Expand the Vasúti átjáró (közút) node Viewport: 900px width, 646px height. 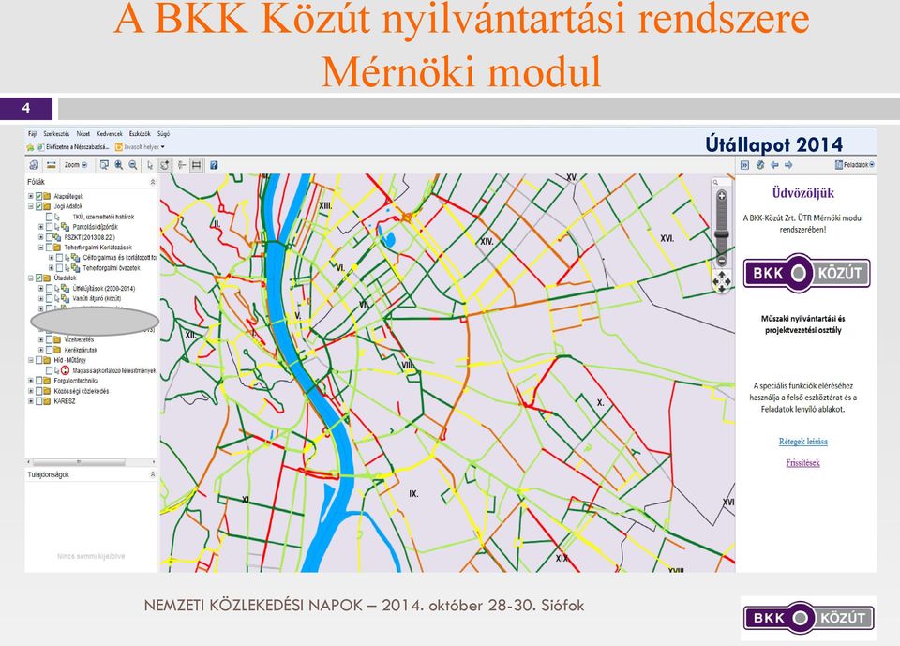(40, 298)
